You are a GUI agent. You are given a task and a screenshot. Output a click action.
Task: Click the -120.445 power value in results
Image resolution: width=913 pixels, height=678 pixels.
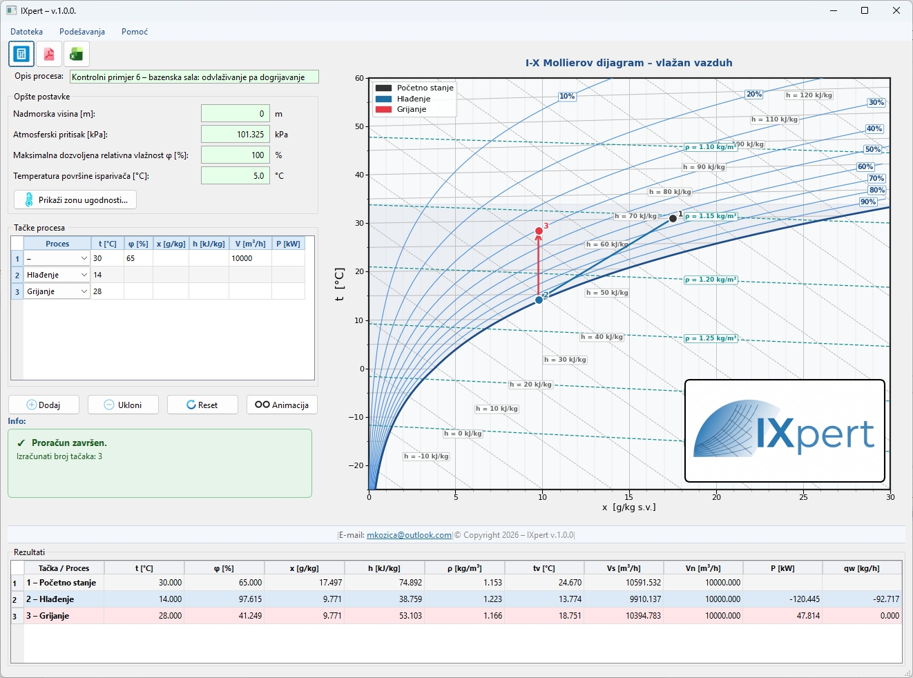click(782, 599)
